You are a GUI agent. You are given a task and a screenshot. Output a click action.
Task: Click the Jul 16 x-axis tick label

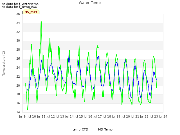(88, 116)
